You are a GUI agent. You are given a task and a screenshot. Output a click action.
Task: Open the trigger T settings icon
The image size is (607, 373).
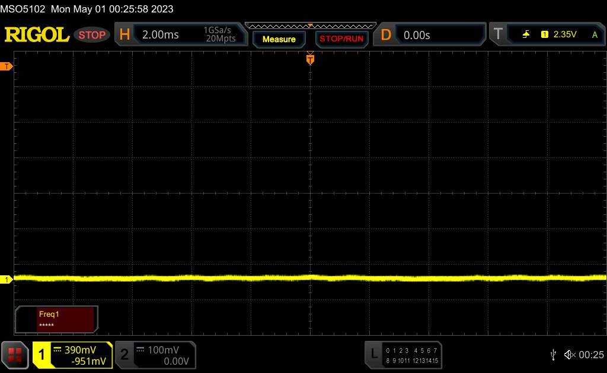pos(498,35)
